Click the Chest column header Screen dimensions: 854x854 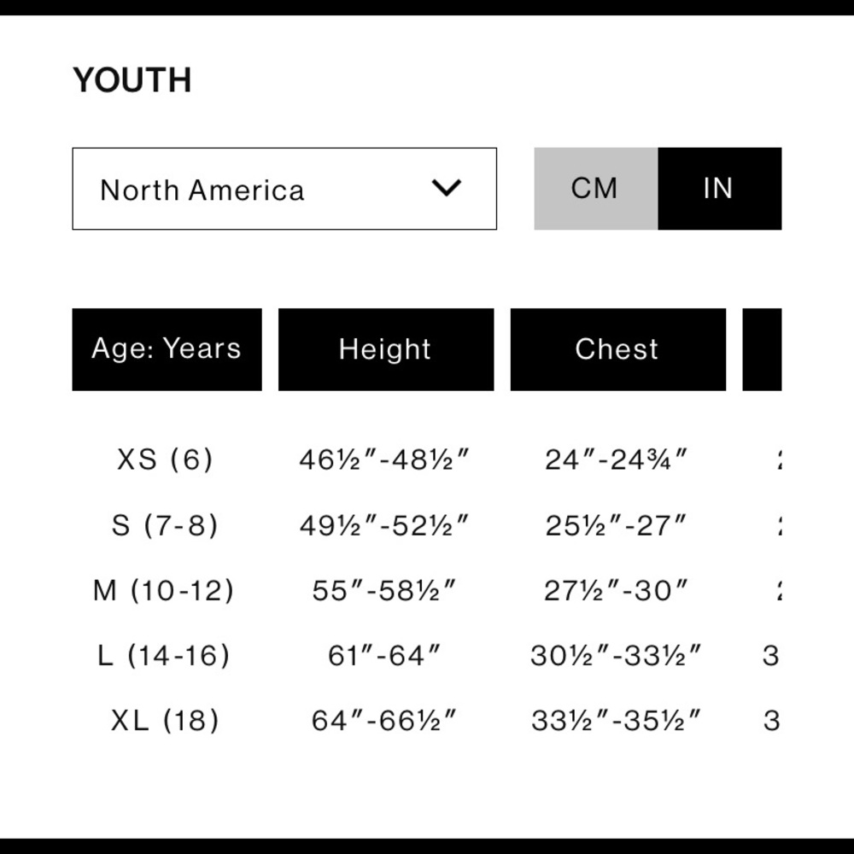617,349
